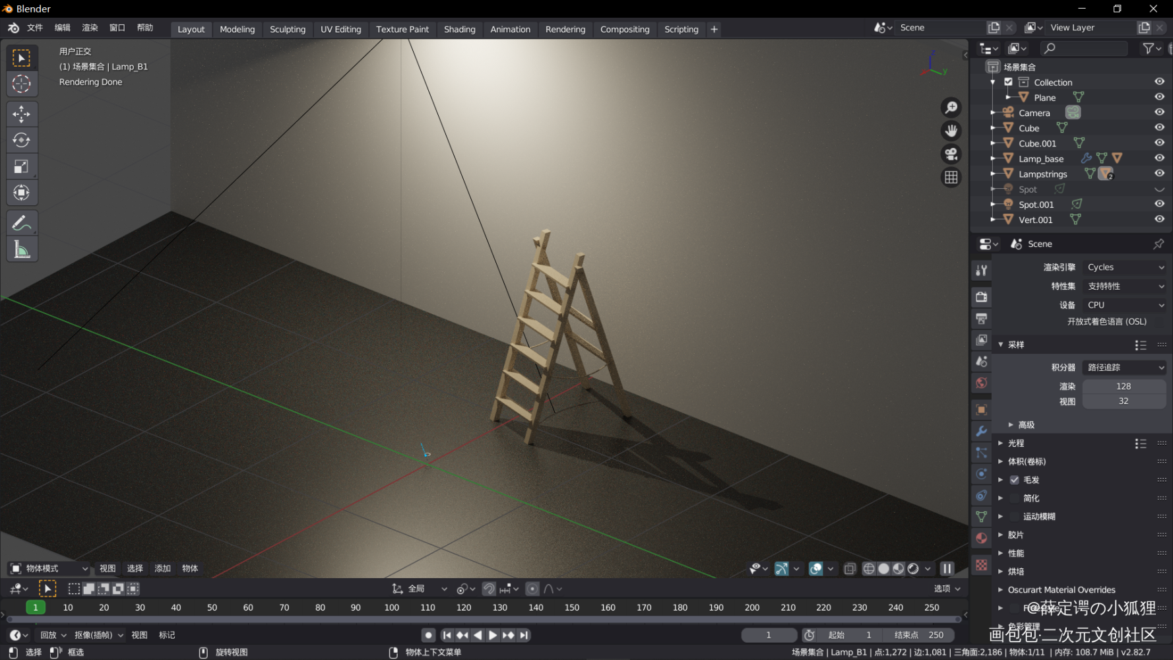Uncheck the 毛发 (Hair) checkbox
Screen dimensions: 1173x660
[x=1015, y=480]
